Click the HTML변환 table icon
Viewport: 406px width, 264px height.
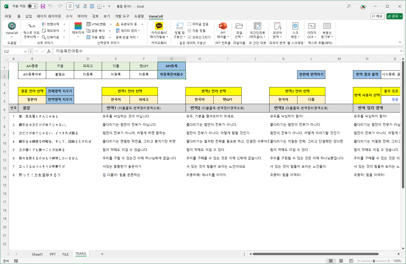pyautogui.click(x=89, y=24)
